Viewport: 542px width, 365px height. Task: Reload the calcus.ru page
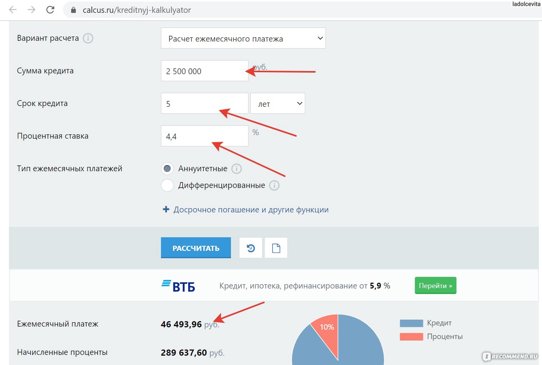point(50,10)
